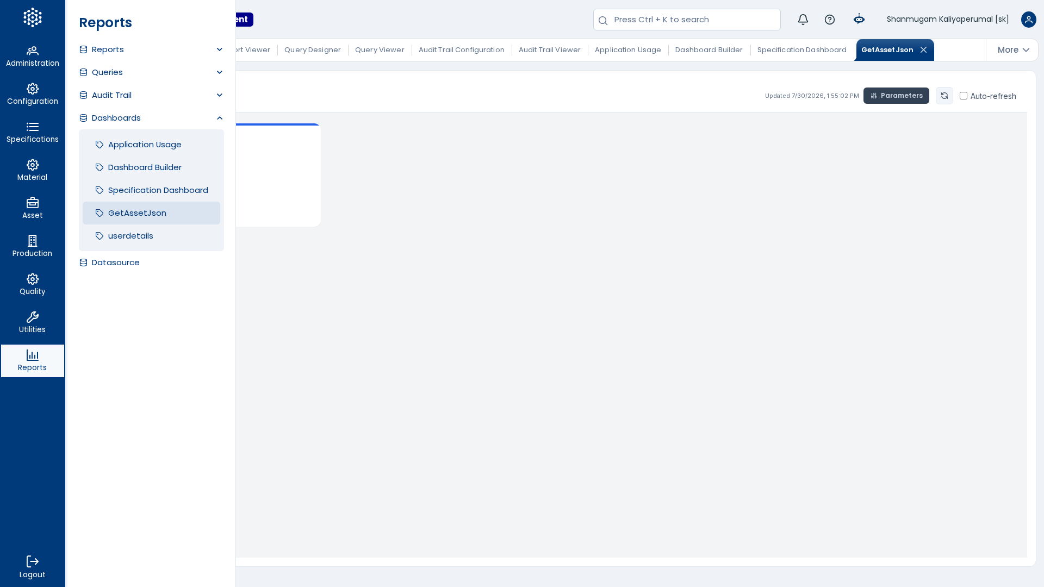Enable the Auto-refresh checkbox
The width and height of the screenshot is (1044, 587).
(x=964, y=96)
